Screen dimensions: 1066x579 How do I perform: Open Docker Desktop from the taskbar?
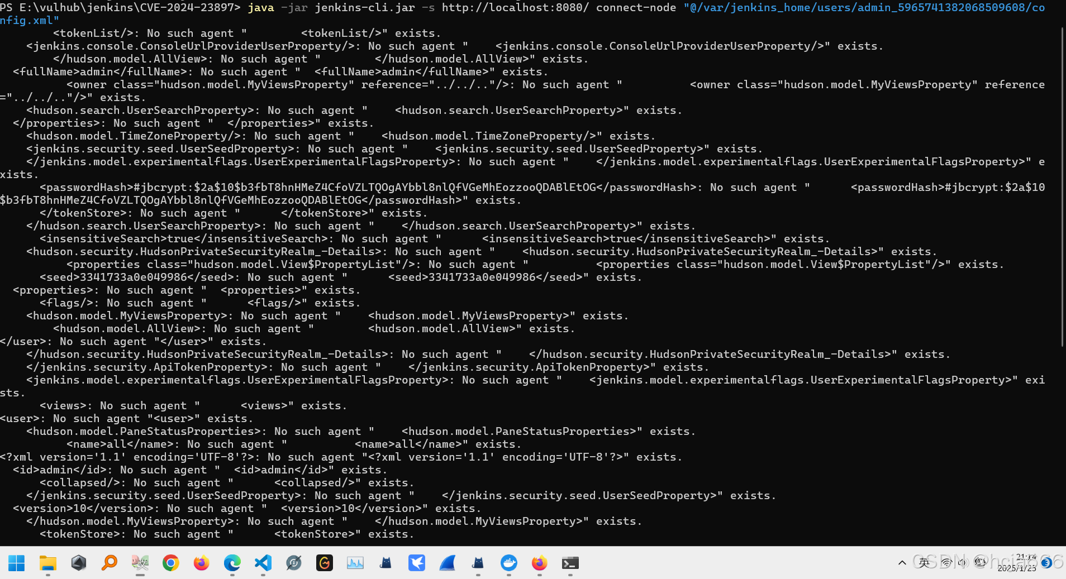pos(508,563)
